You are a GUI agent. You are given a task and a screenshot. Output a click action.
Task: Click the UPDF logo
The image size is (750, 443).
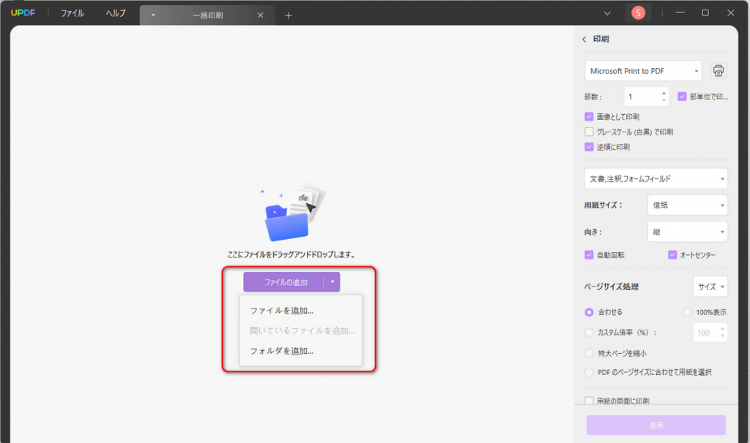23,13
